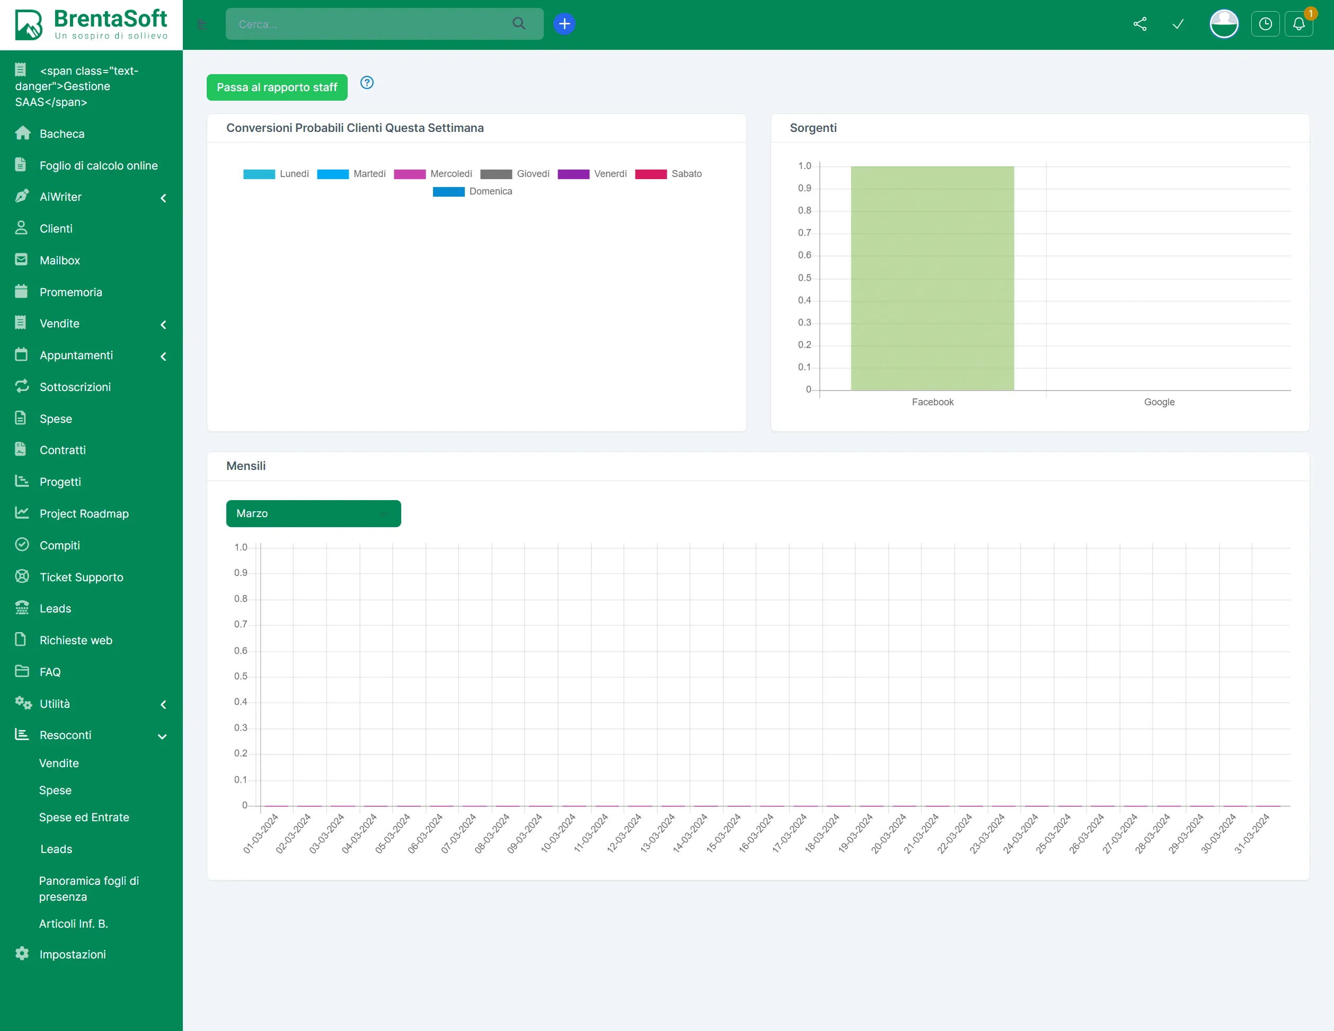Click the Bacheca home icon
The width and height of the screenshot is (1334, 1031).
[x=23, y=133]
